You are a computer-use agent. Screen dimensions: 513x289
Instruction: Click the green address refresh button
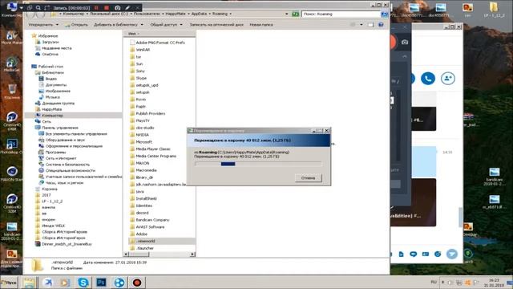[x=296, y=14]
